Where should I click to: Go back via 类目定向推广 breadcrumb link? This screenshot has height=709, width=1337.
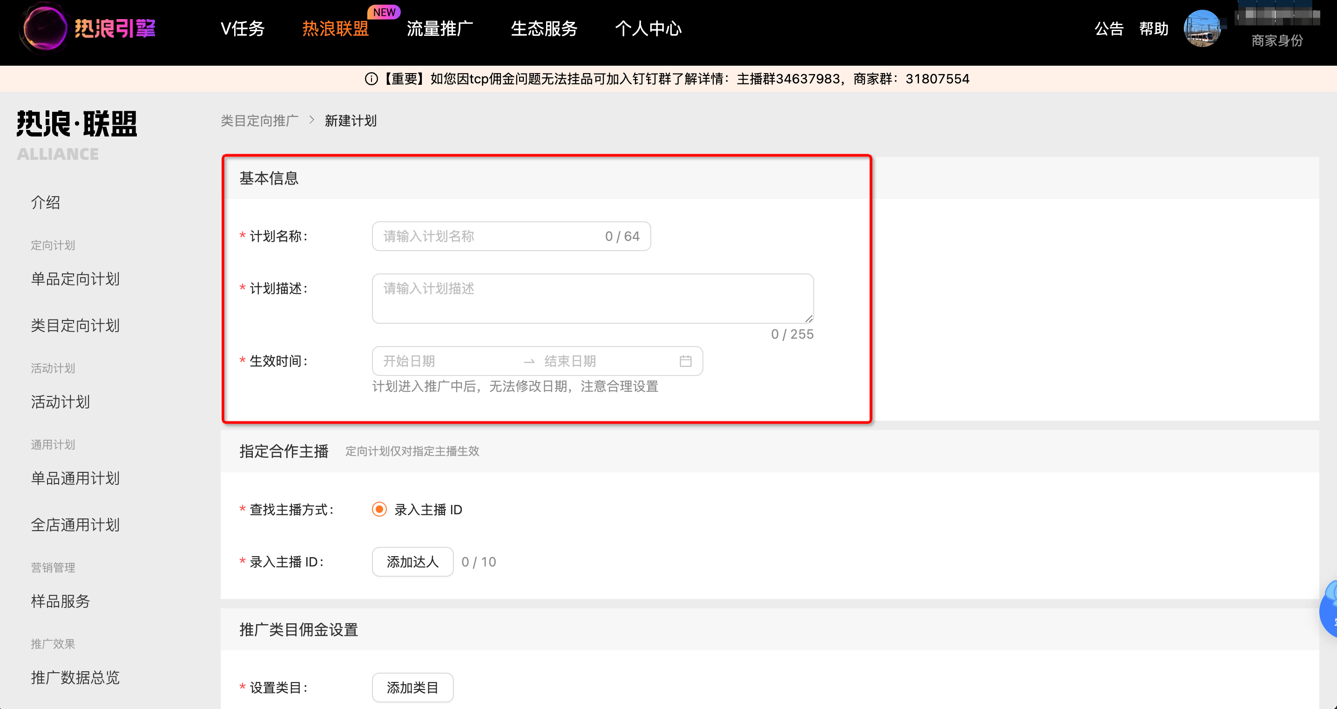pyautogui.click(x=259, y=121)
